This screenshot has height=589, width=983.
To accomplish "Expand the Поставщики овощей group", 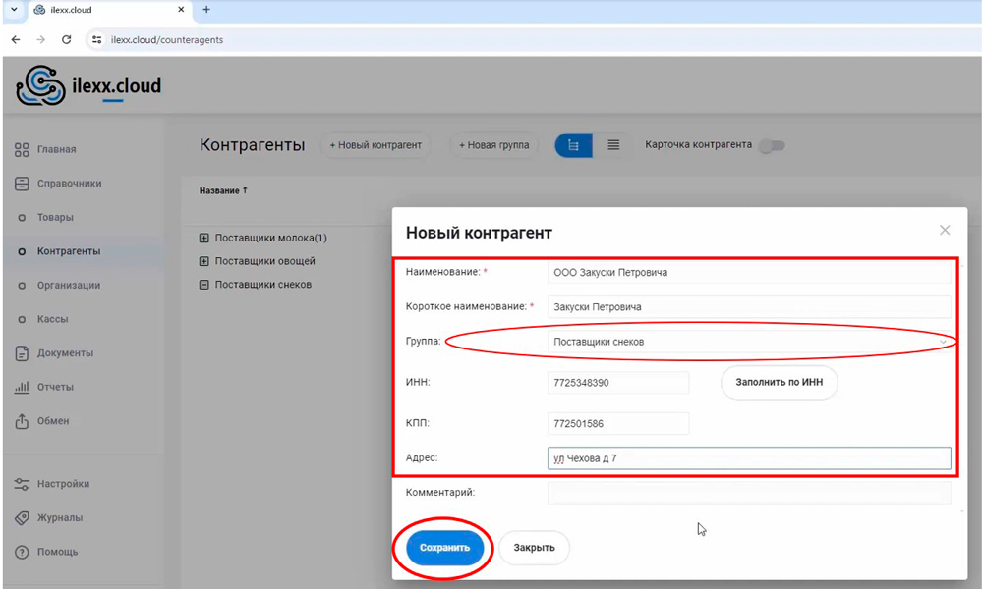I will tap(204, 261).
